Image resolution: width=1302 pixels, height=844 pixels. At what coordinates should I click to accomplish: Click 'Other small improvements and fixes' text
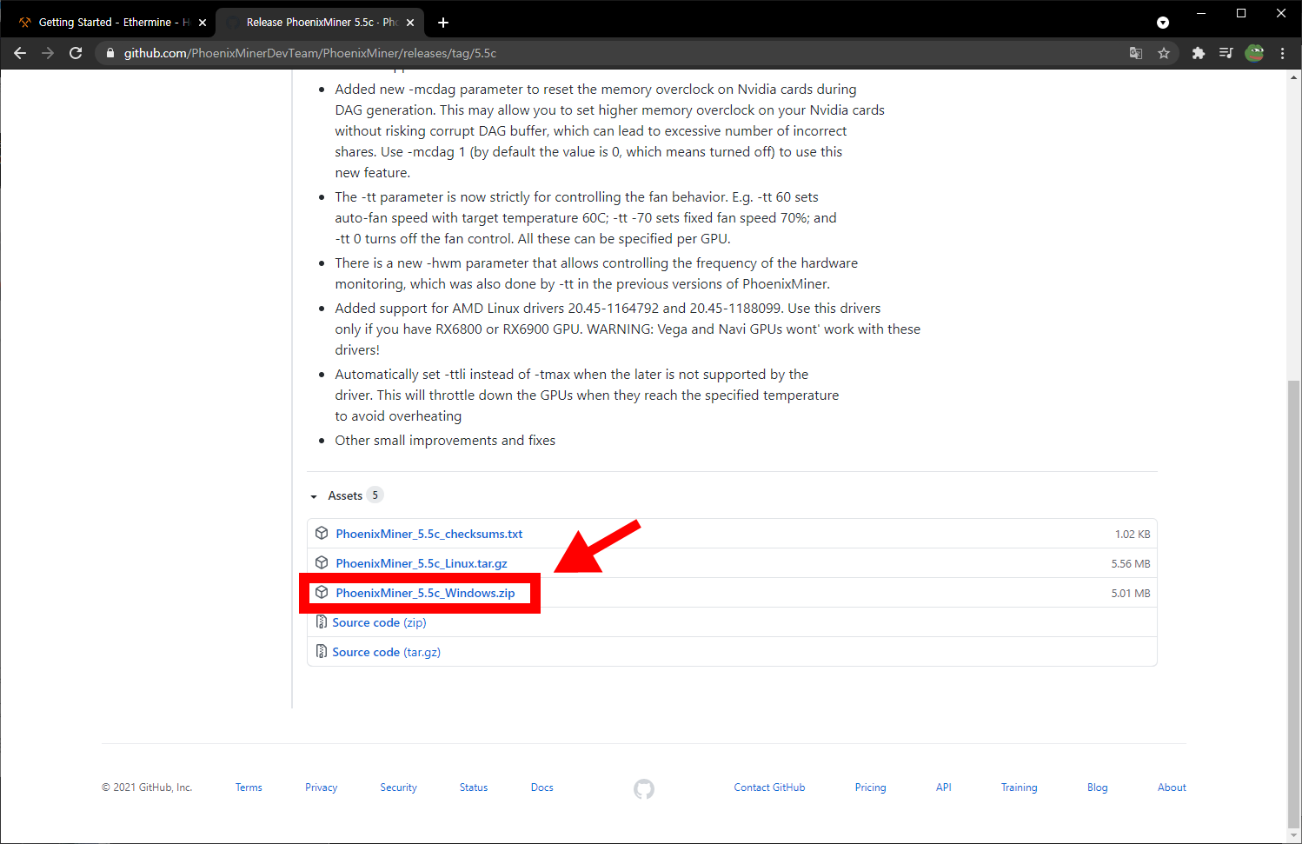pyautogui.click(x=445, y=441)
